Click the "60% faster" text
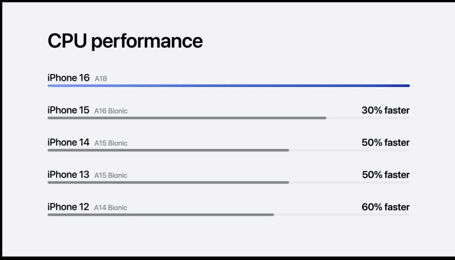The image size is (455, 260). coord(385,207)
